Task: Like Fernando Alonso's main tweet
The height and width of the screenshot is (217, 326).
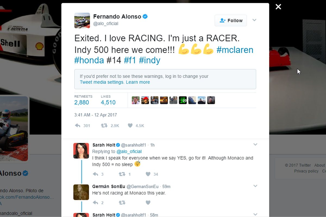Action: coord(130,126)
